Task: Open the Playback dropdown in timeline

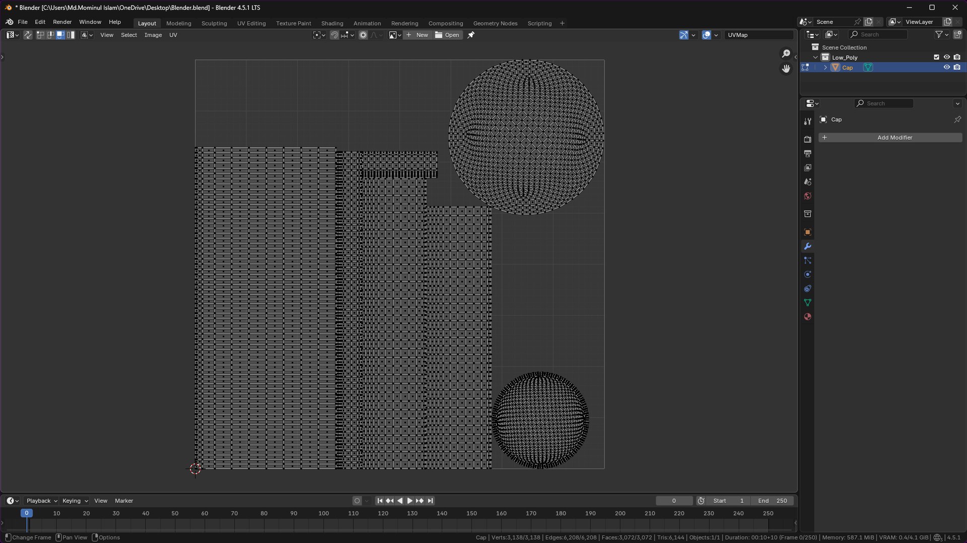Action: (42, 501)
